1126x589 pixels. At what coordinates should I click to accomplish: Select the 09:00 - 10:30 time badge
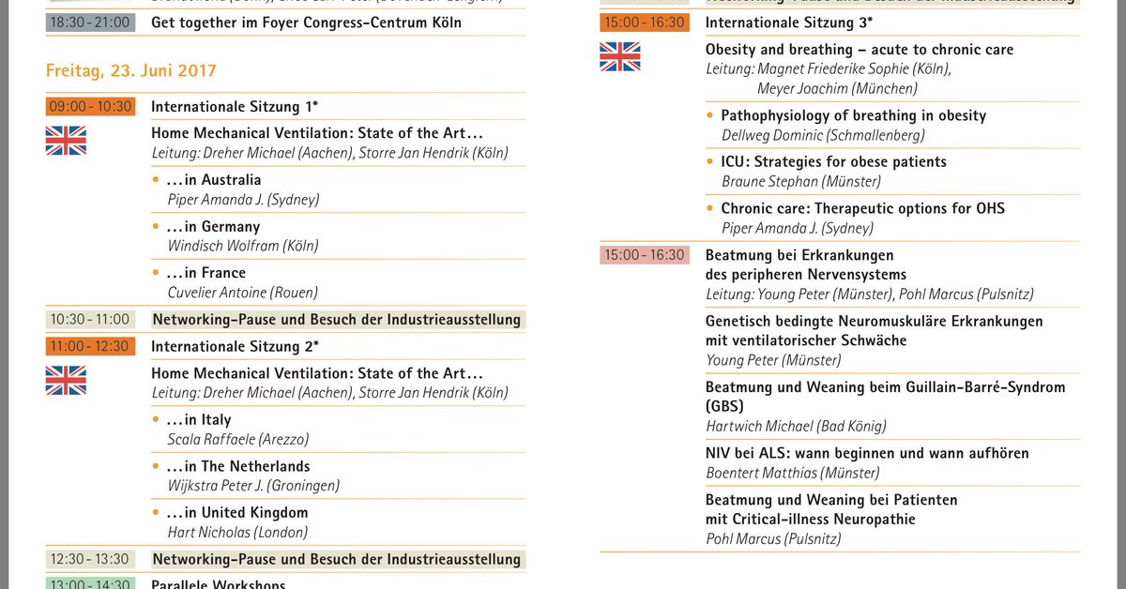[x=90, y=107]
